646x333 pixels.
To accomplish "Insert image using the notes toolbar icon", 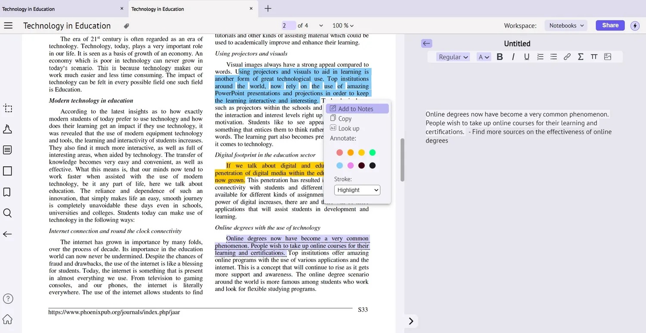I will [x=608, y=57].
